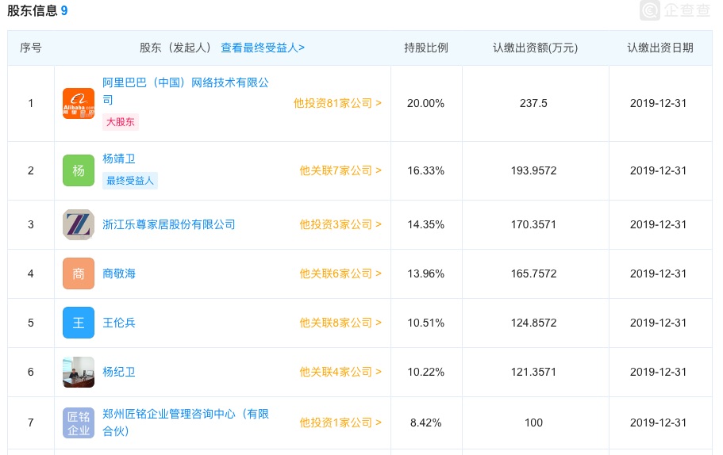The image size is (723, 455).
Task: Open 查看最终受益人 link
Action: coord(263,48)
